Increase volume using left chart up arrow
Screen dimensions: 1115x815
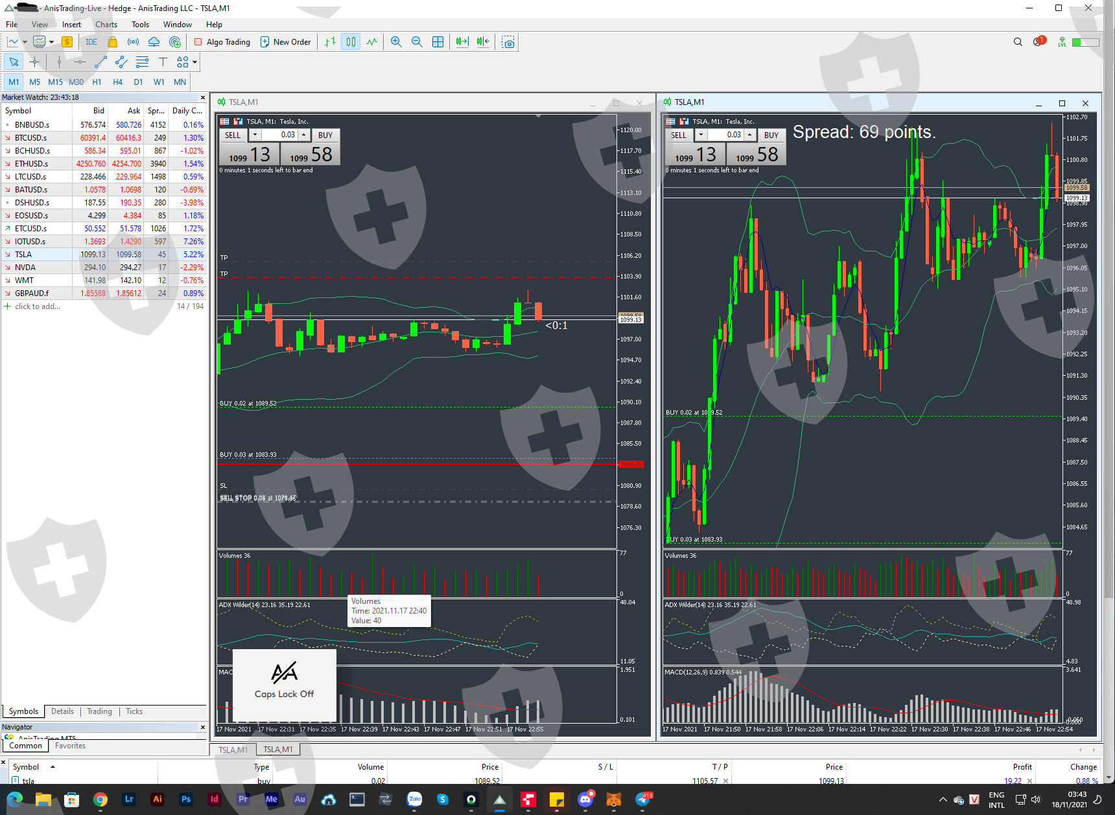point(303,135)
